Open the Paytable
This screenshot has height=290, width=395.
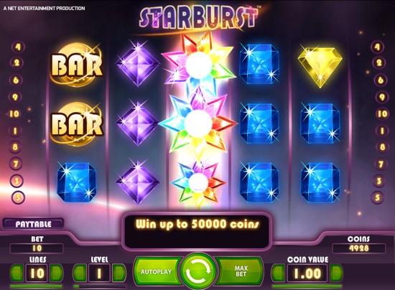coord(33,224)
